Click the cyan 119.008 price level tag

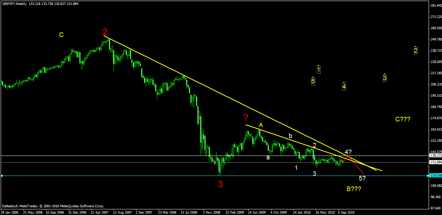click(435, 175)
